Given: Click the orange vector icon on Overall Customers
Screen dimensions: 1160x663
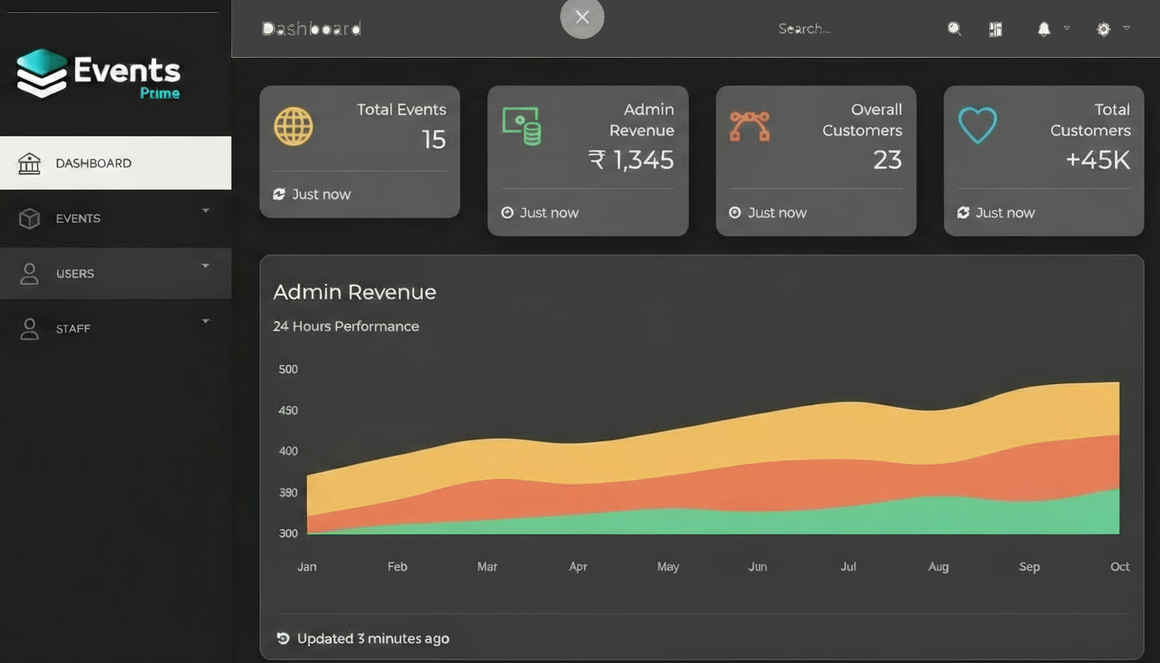Looking at the screenshot, I should coord(749,126).
